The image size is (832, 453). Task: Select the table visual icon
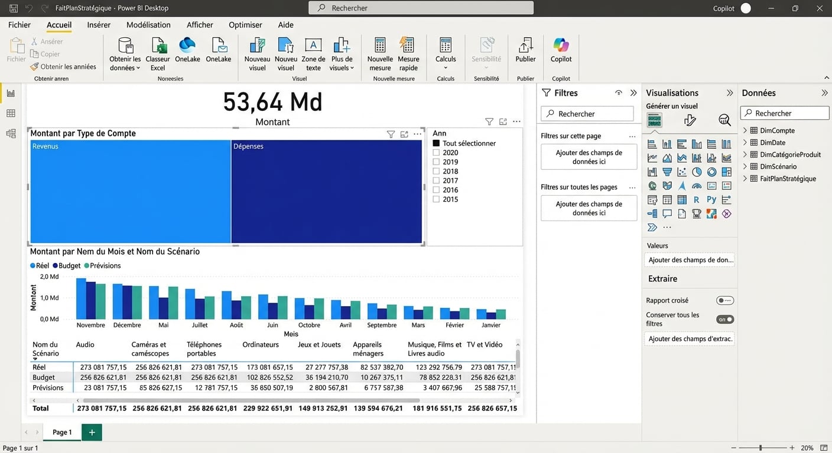(681, 199)
